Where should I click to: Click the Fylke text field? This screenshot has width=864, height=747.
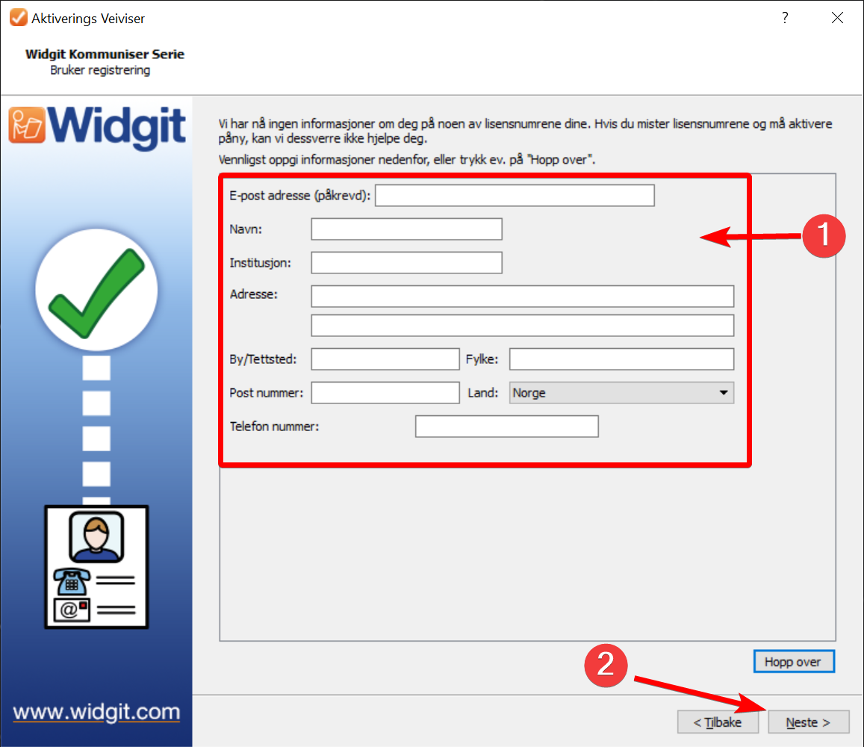tap(621, 359)
